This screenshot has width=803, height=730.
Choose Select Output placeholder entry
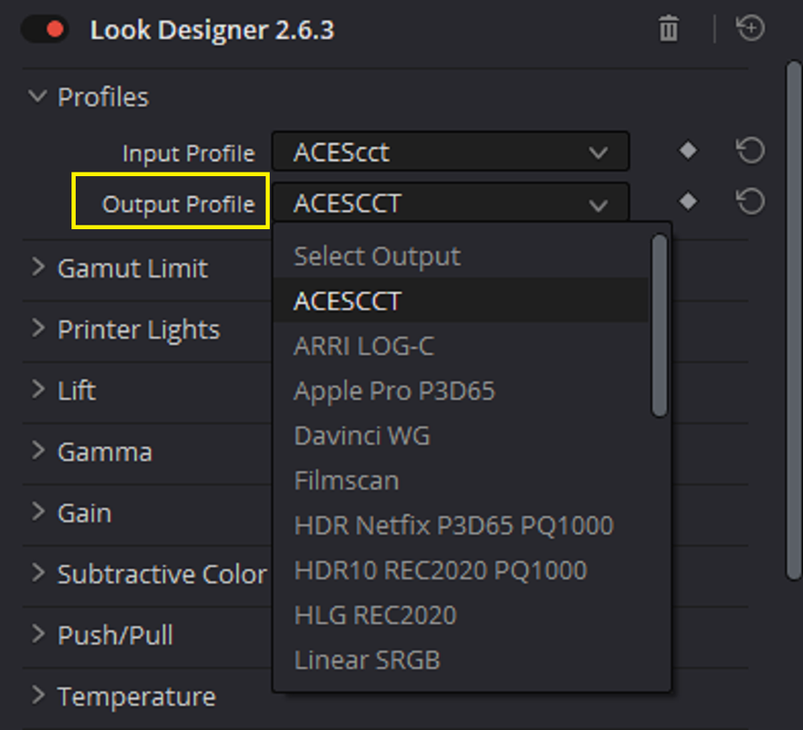point(462,255)
